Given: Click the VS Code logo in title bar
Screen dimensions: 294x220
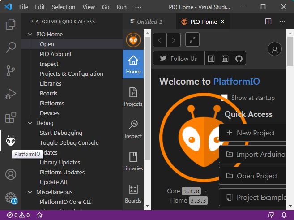Looking at the screenshot, I should 8,7.
